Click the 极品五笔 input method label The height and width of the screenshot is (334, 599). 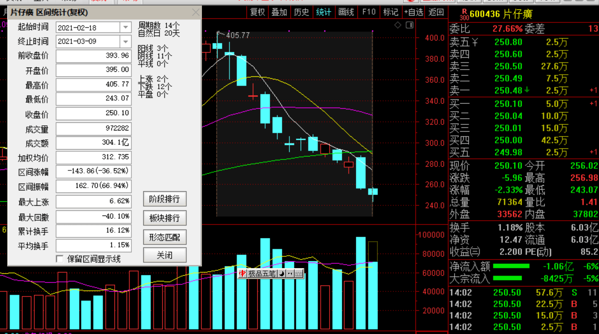pos(262,274)
